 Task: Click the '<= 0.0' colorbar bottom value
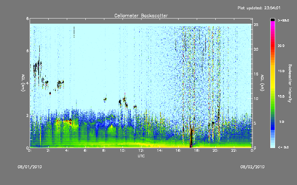click(x=283, y=147)
